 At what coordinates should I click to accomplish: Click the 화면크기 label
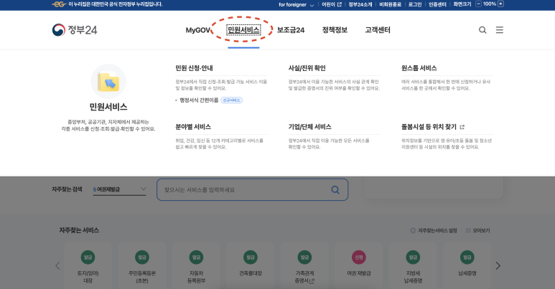[x=462, y=4]
